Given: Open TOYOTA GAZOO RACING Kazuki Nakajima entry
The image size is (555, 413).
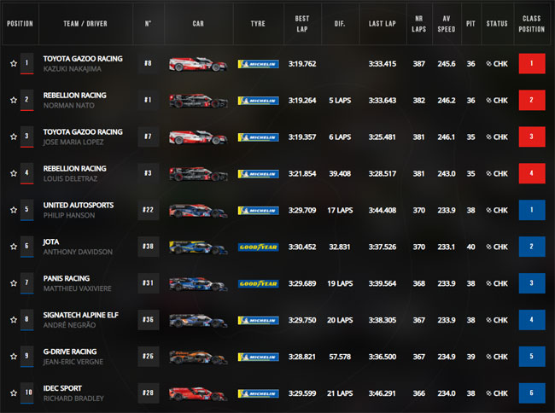Looking at the screenshot, I should click(x=83, y=64).
